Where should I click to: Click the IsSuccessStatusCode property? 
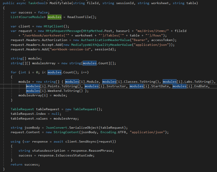(74, 155)
